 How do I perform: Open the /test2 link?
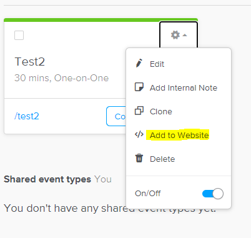27,116
